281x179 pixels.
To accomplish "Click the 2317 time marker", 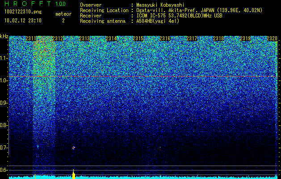I will (192, 38).
